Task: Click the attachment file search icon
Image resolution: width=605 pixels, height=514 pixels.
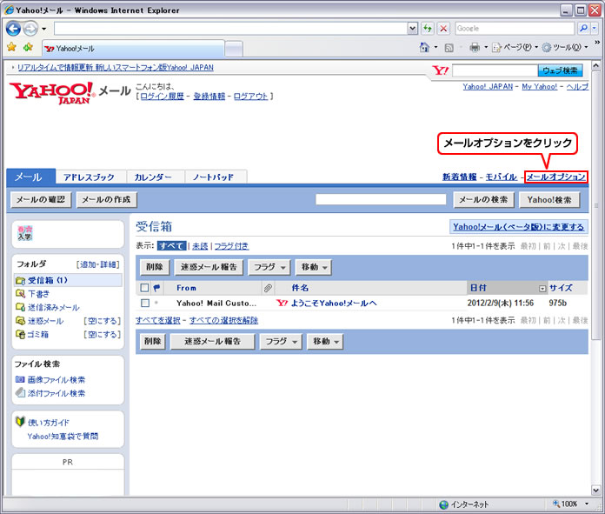Action: tap(20, 393)
